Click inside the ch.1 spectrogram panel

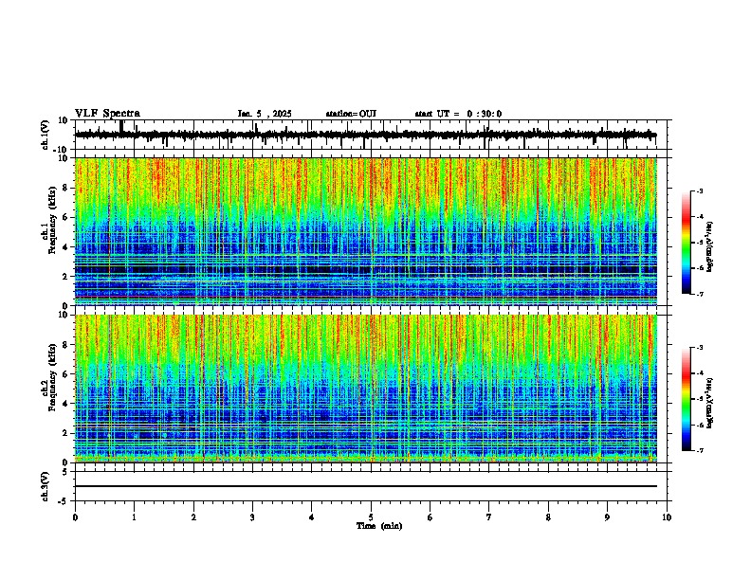pyautogui.click(x=365, y=231)
